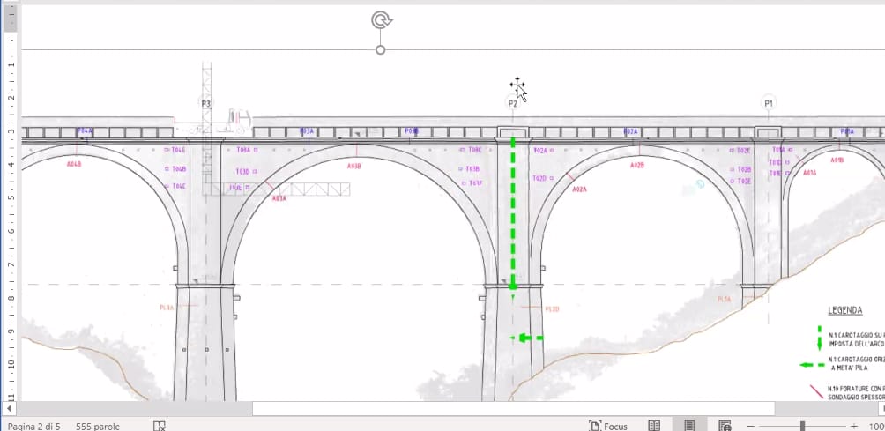The image size is (885, 431).
Task: Switch to Web Layout view
Action: [x=725, y=426]
